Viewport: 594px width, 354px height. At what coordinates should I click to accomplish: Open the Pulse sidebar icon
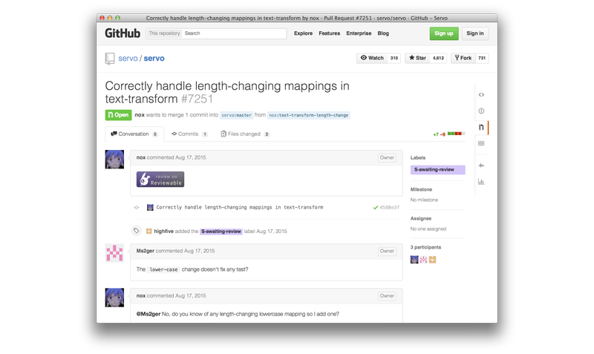pos(481,165)
